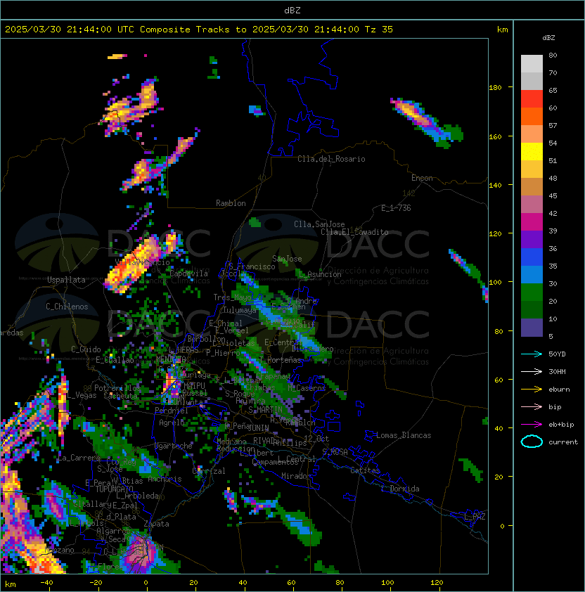Select the bright yellow 51–54 dBZ swatch

pos(532,151)
